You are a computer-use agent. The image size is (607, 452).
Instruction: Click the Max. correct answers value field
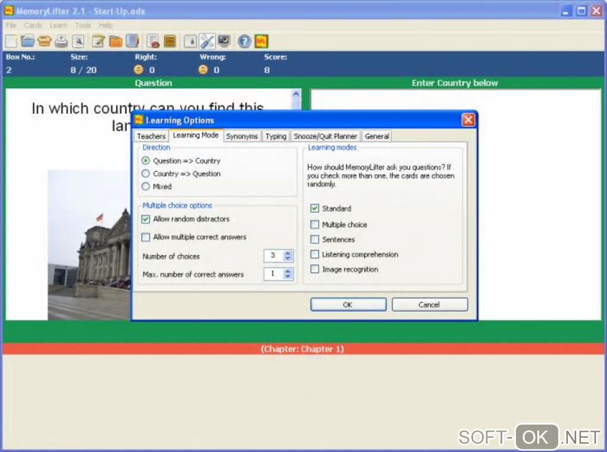tap(274, 274)
